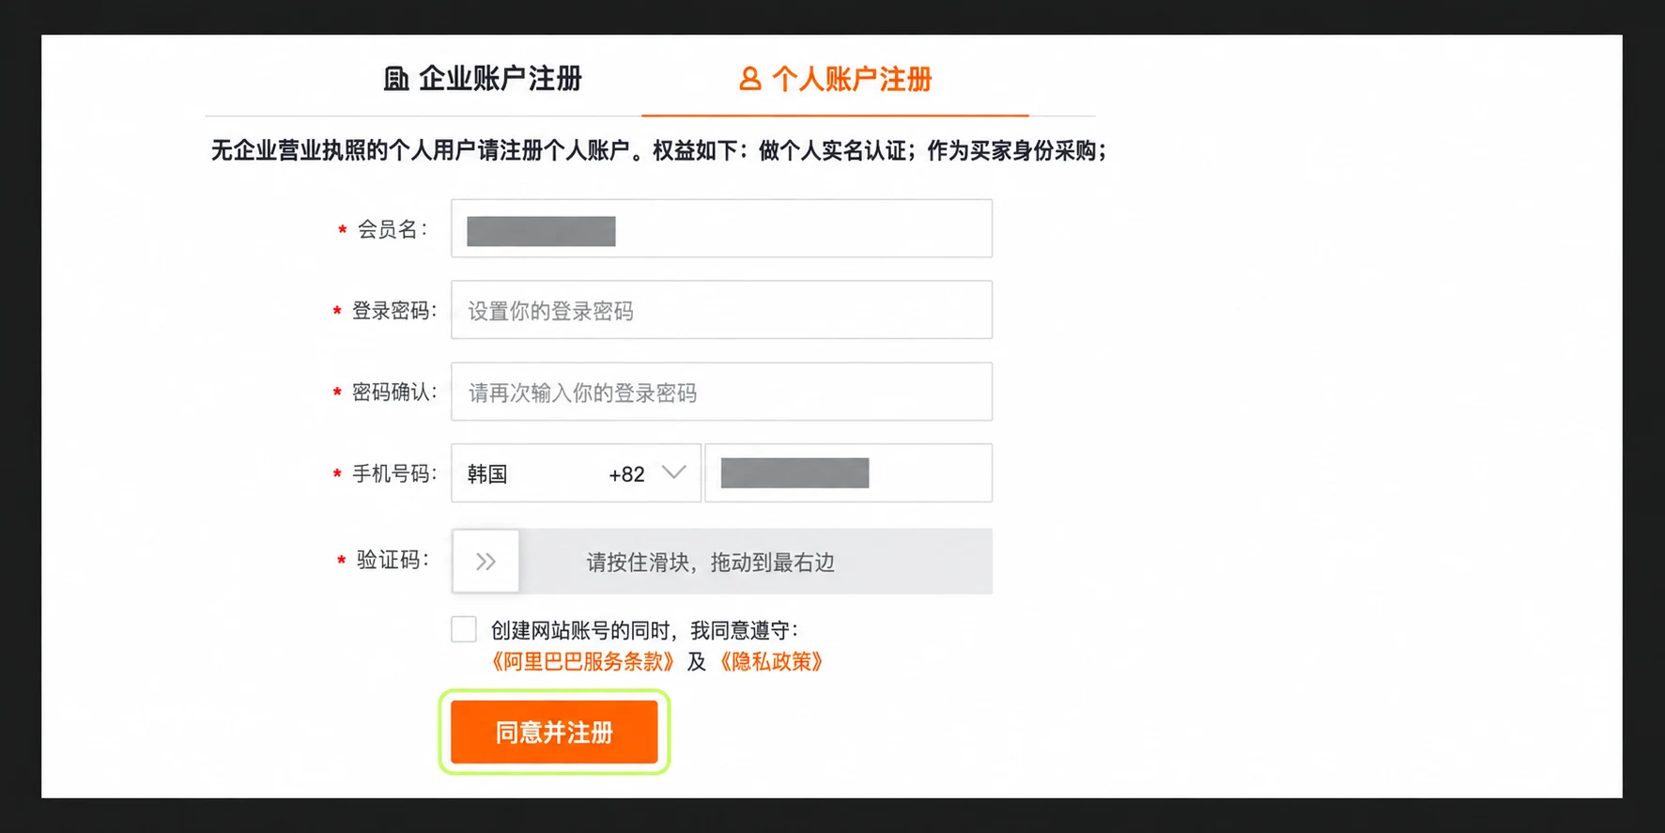This screenshot has width=1665, height=833.
Task: Click the building icon beside 企业账户注册
Action: click(395, 79)
